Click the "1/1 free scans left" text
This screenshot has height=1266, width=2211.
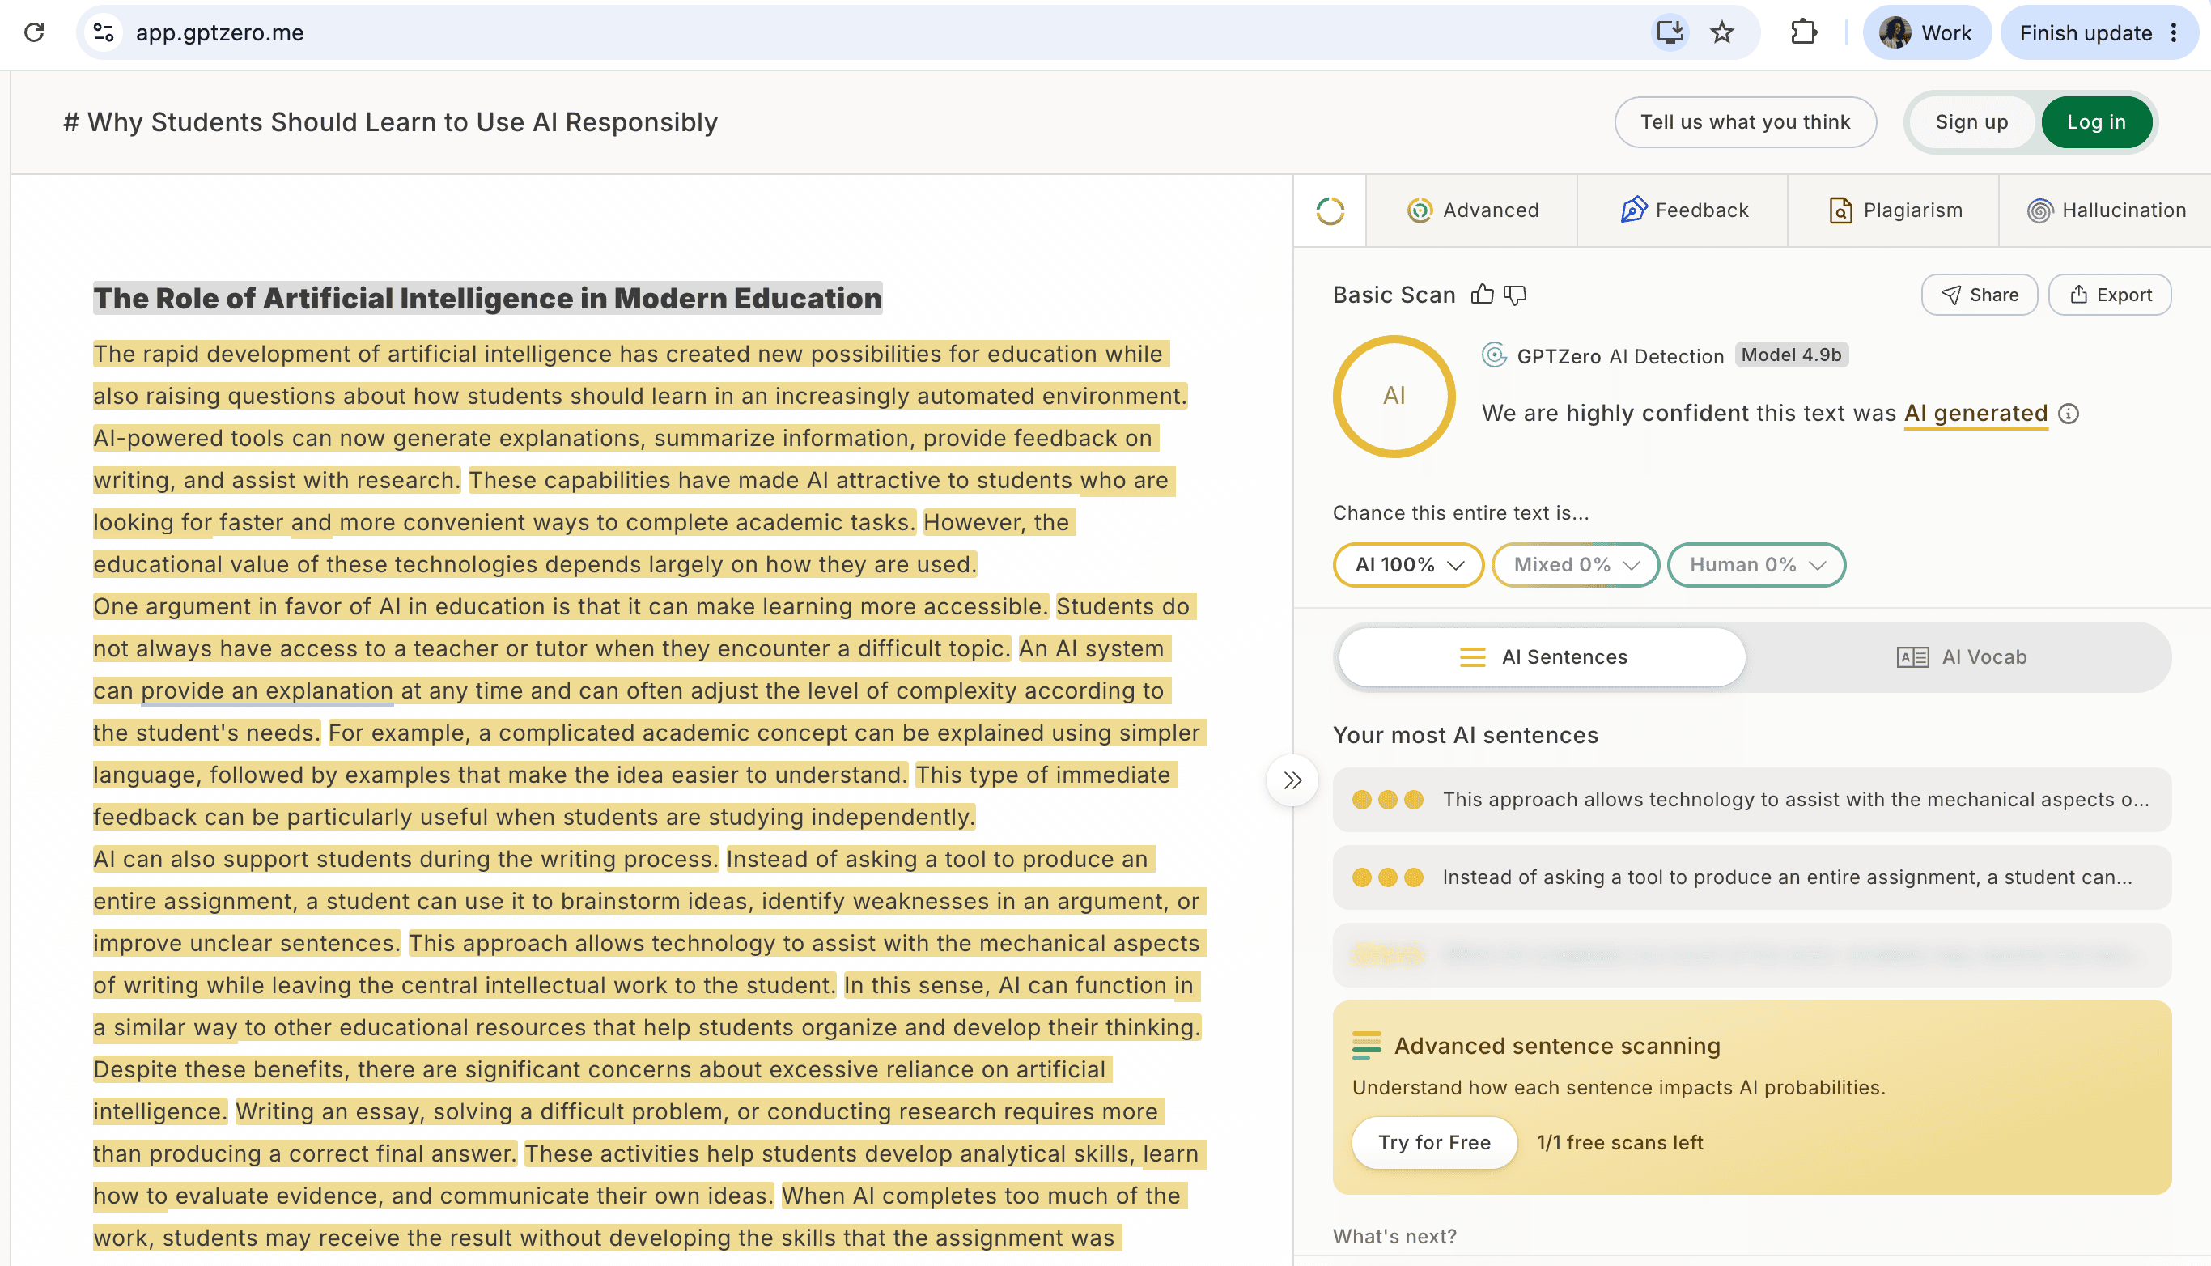[1619, 1142]
